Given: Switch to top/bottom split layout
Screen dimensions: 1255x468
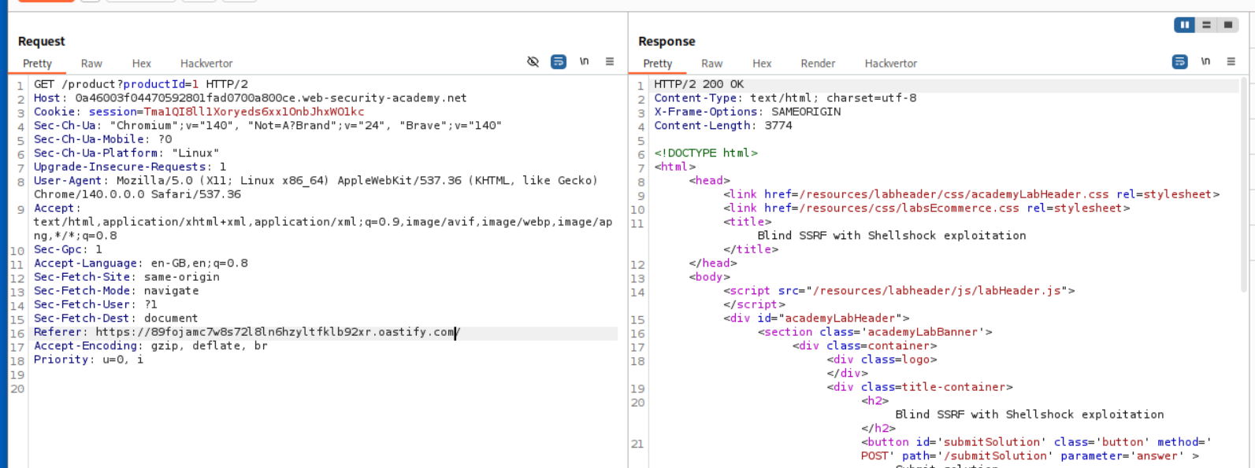Looking at the screenshot, I should 1206,25.
